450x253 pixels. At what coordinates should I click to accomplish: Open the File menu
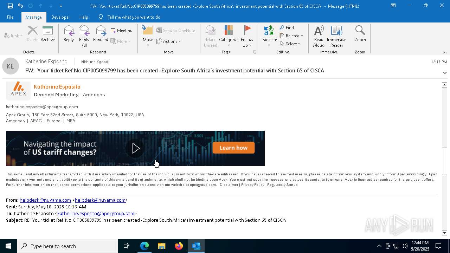pos(10,17)
